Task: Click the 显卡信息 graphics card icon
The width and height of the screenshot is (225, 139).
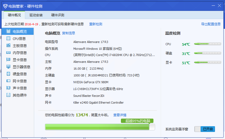Action: 8,60
